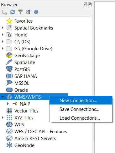Screen dimensions: 115x153
Task: Expand the Spatial Bookmarks node
Action: 3,28
